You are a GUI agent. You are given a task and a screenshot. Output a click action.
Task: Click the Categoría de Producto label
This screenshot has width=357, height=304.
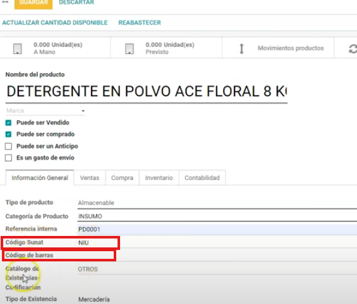coord(37,216)
